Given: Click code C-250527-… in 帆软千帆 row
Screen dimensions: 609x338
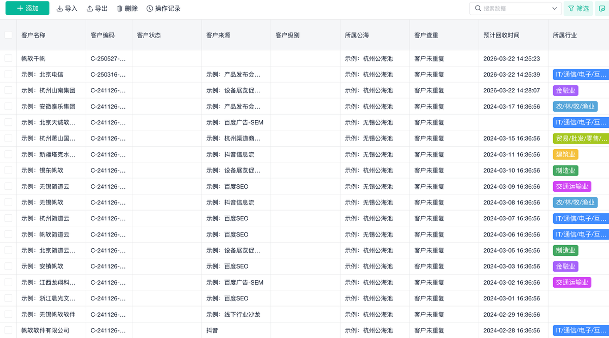Looking at the screenshot, I should click(108, 58).
